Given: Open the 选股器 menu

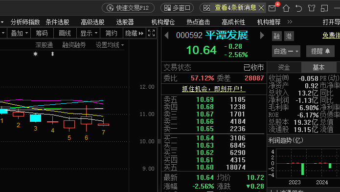Looking at the screenshot, I should coord(125,22).
